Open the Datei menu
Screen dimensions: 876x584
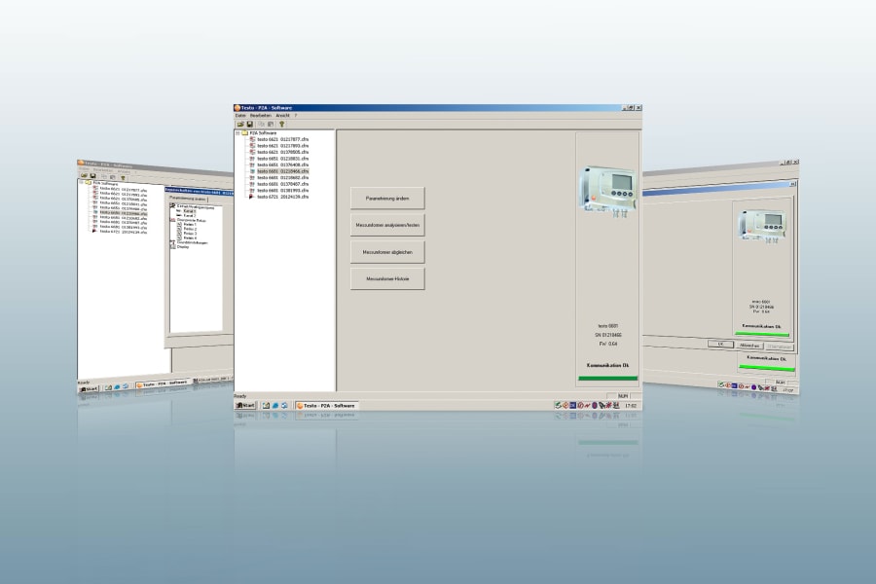(x=240, y=116)
